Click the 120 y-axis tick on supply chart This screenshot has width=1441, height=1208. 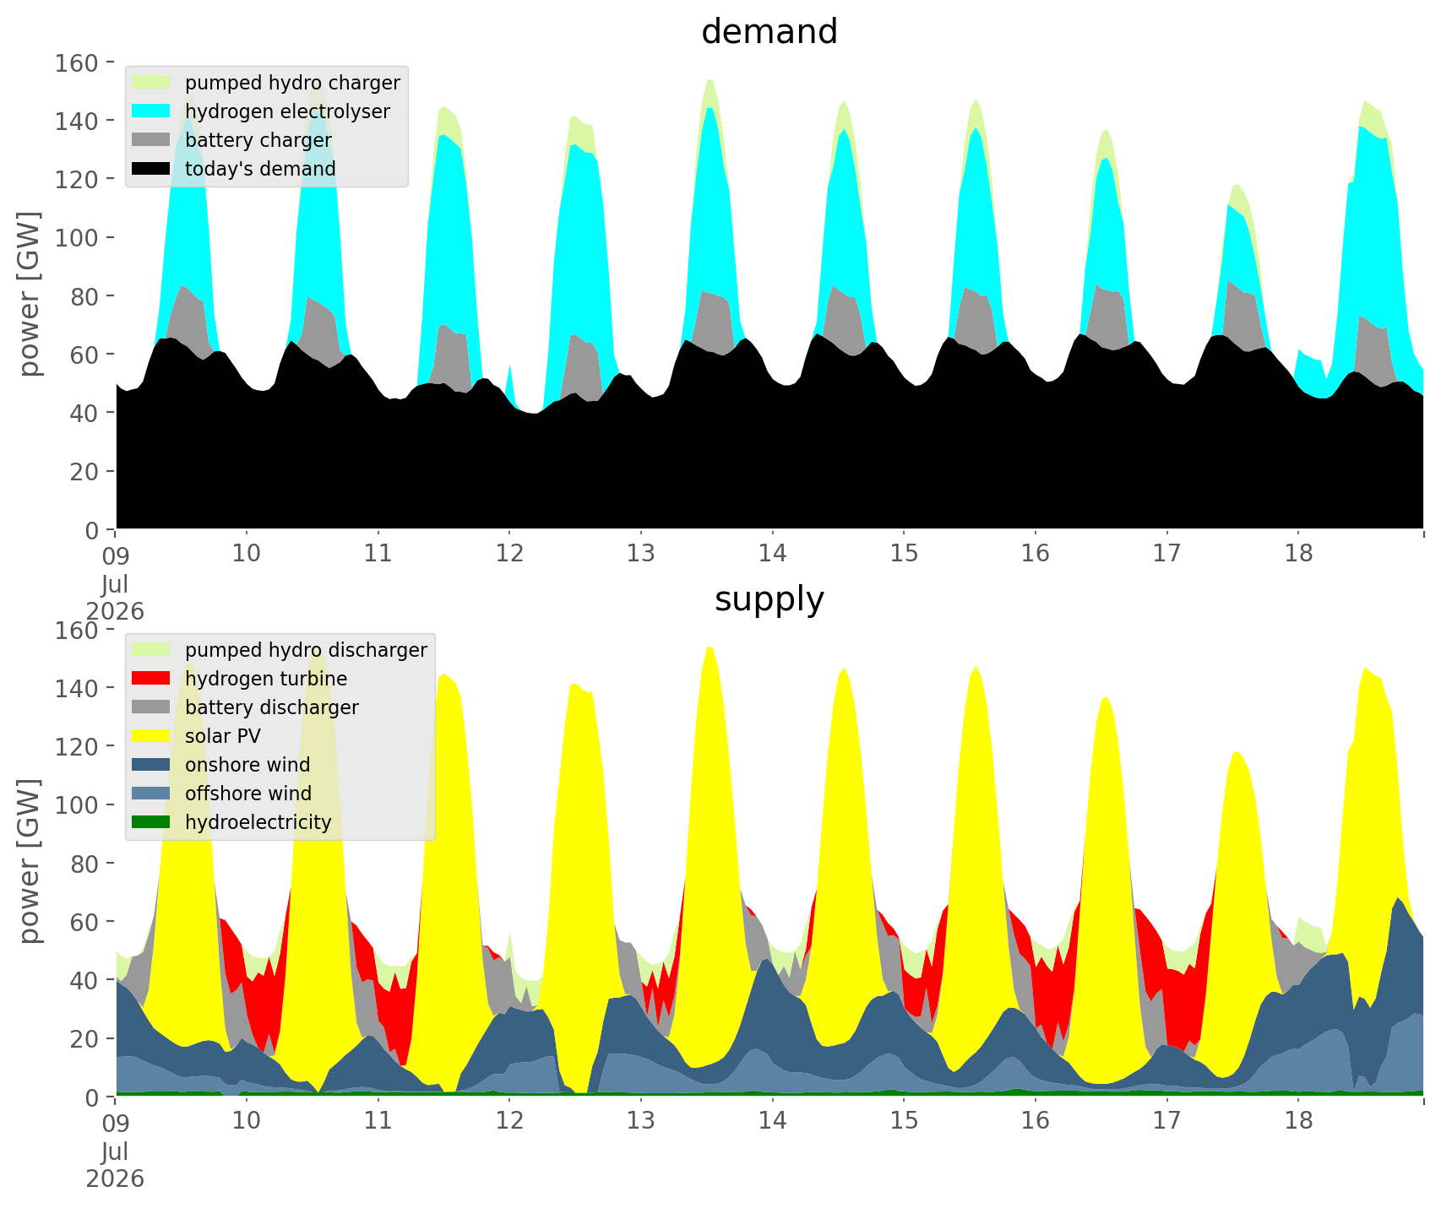(x=77, y=747)
